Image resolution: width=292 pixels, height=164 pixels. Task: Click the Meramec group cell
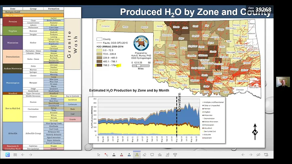pyautogui.click(x=33, y=83)
